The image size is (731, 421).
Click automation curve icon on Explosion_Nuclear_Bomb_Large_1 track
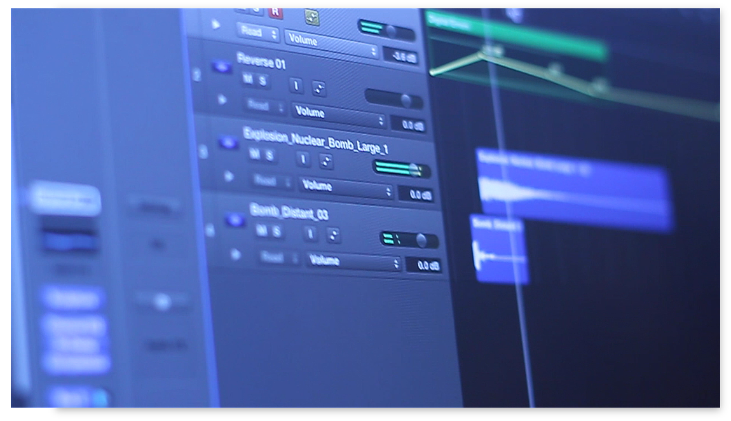pyautogui.click(x=326, y=162)
